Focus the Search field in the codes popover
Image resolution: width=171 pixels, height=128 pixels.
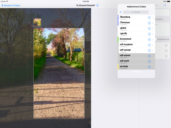pyautogui.click(x=136, y=12)
